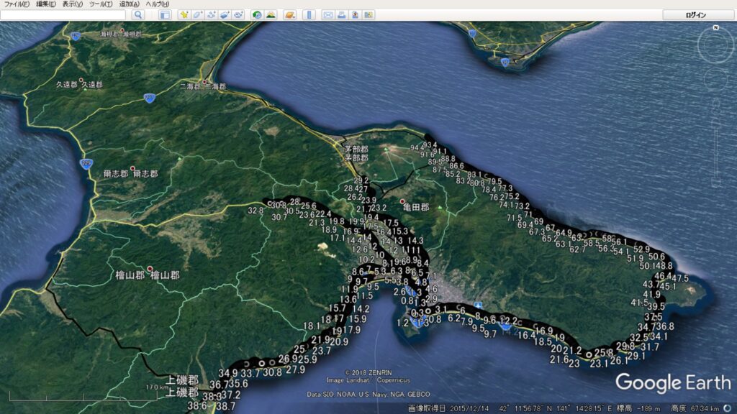Viewport: 737px width, 414px height.
Task: Open the planet switcher dropdown
Action: pos(289,14)
